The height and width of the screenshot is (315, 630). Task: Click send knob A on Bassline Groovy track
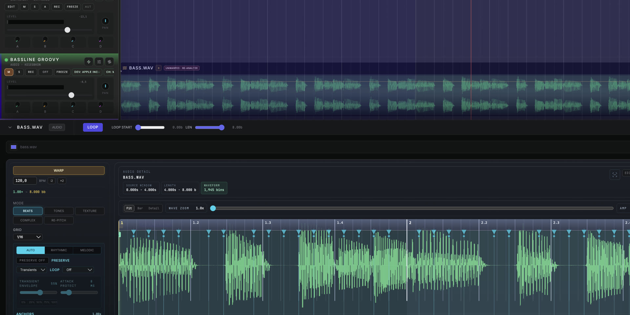[x=17, y=105]
